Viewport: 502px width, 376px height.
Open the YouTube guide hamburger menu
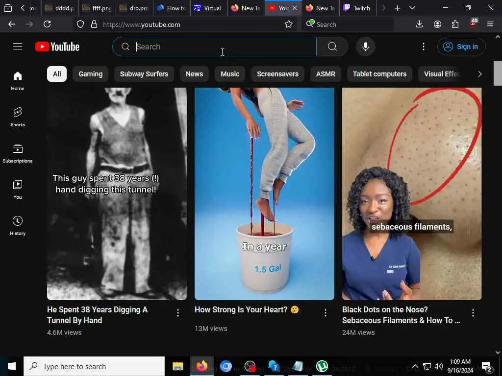tap(18, 47)
